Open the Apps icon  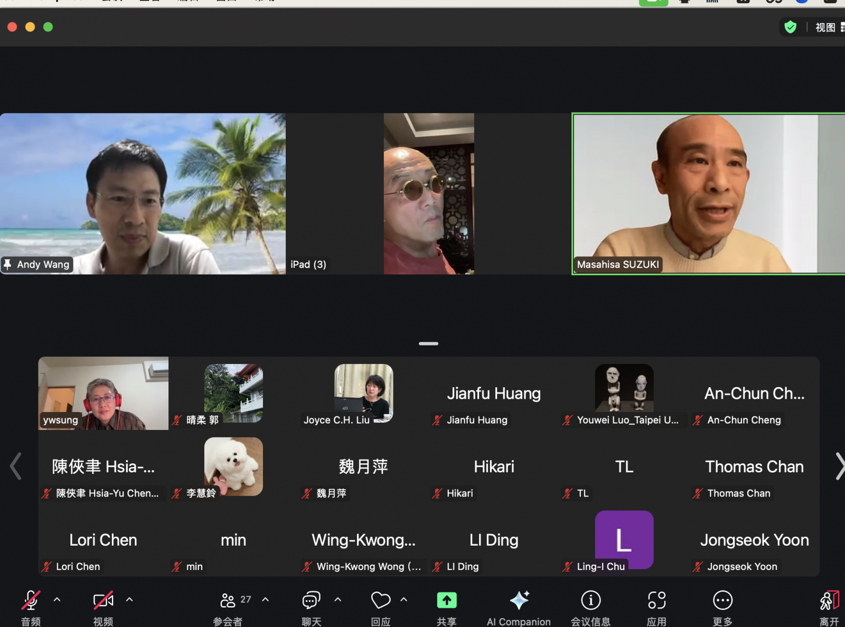click(x=656, y=601)
